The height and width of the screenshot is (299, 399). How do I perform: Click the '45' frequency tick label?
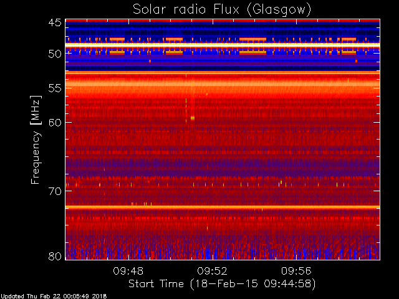55,22
